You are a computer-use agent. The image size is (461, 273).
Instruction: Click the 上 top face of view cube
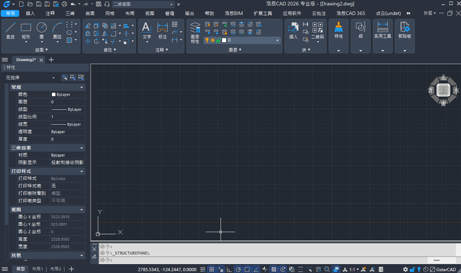443,91
